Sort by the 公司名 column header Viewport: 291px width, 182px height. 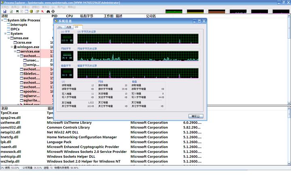pos(151,16)
